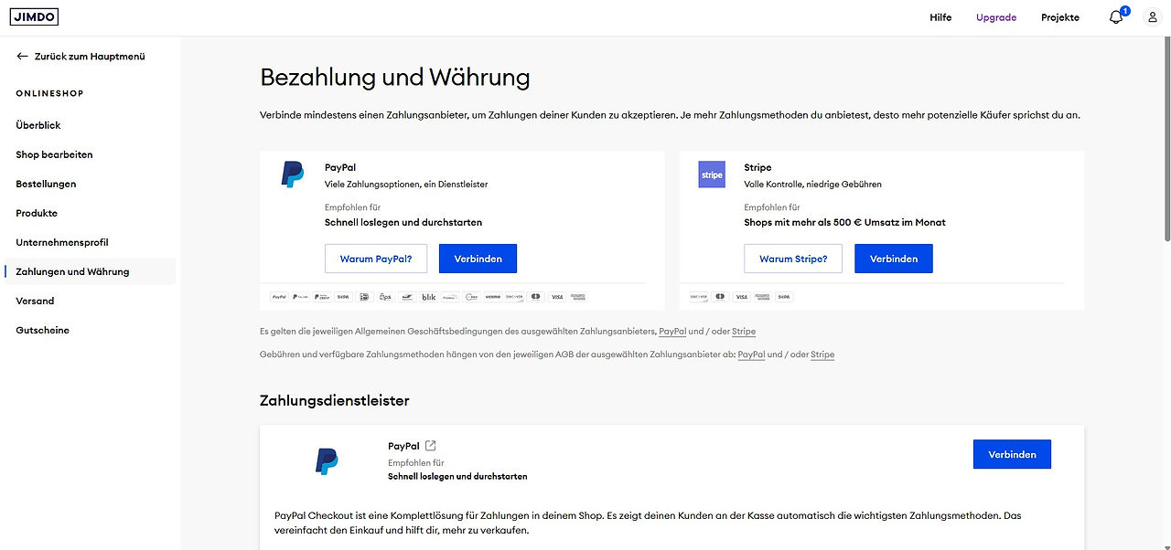Click the SEPA badge in the Stripe card
Screen dimensions: 1171x550
pyautogui.click(x=784, y=297)
